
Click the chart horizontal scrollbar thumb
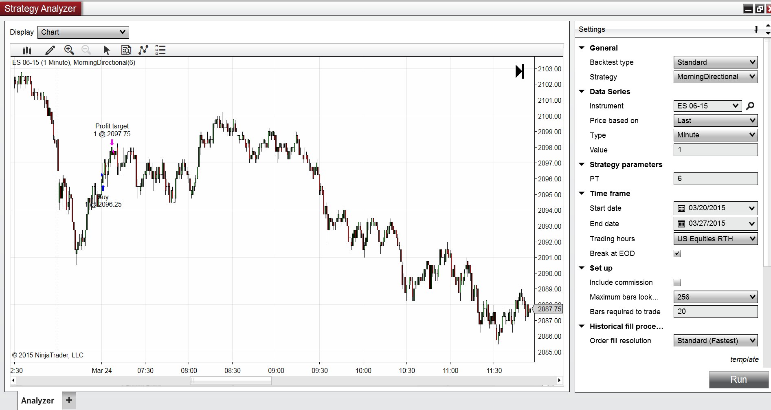coord(231,381)
